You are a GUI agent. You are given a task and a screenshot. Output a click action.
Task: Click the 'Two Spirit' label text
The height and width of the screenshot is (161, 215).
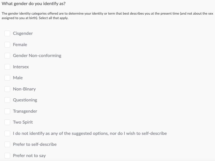(23, 122)
